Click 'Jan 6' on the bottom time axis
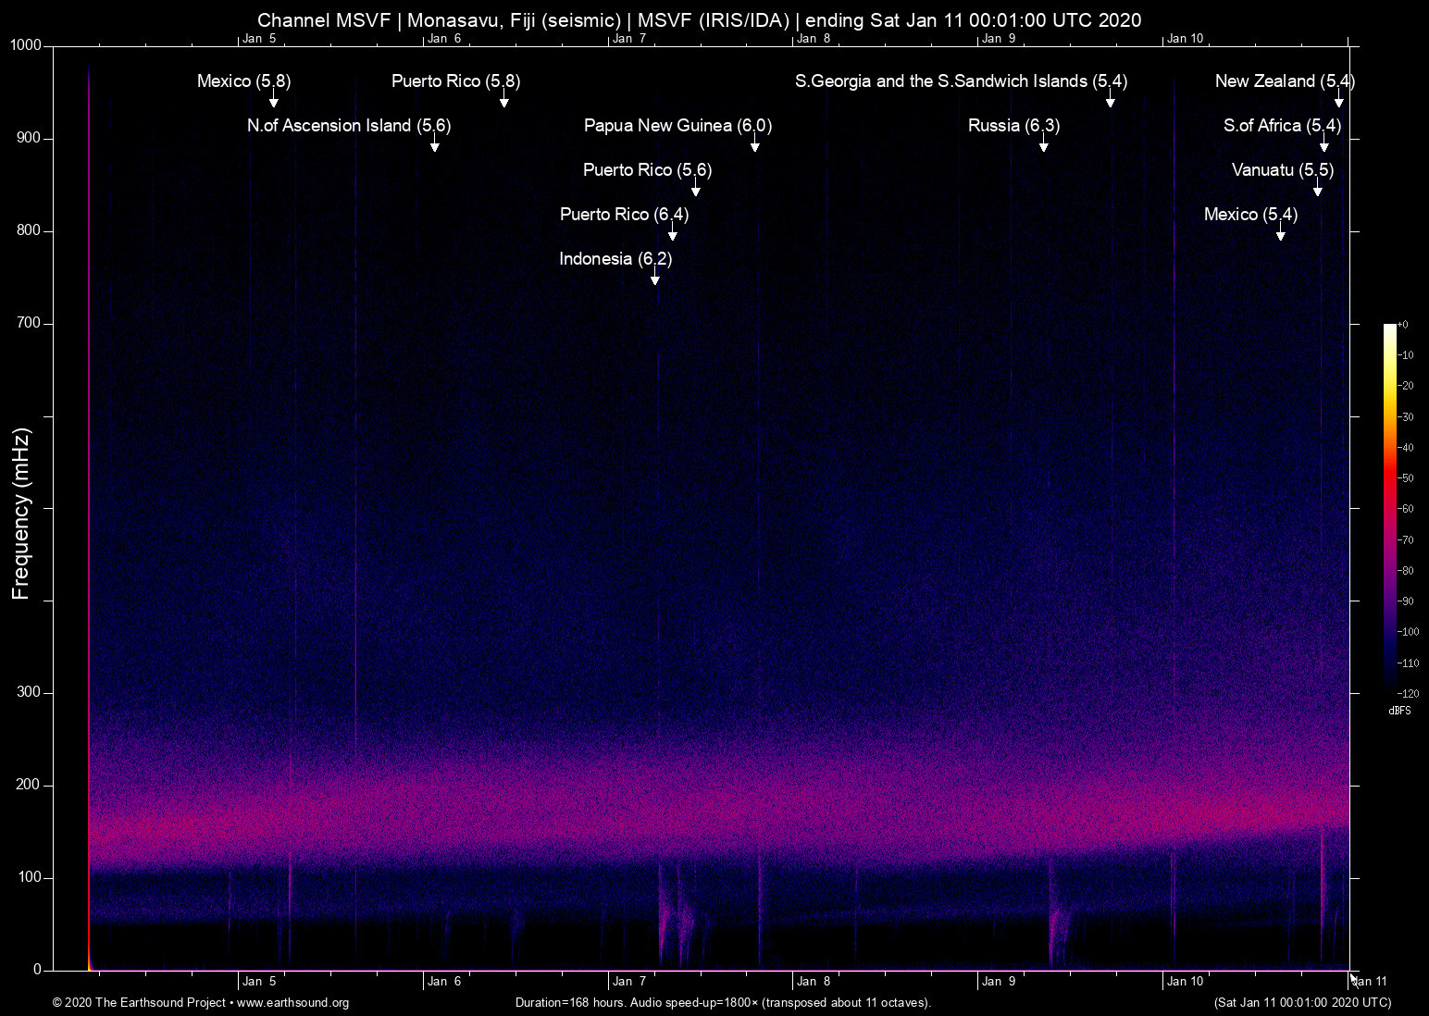Viewport: 1429px width, 1016px height. (444, 982)
